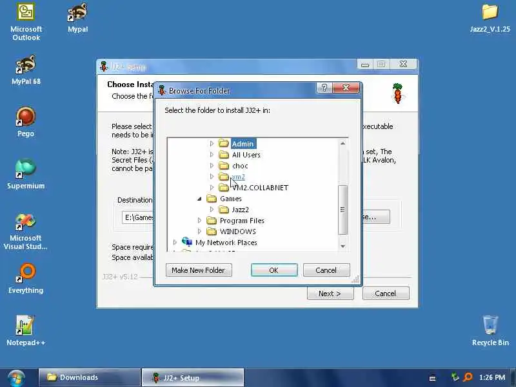The image size is (516, 387).
Task: Expand the vm2 folder node
Action: coord(212,176)
